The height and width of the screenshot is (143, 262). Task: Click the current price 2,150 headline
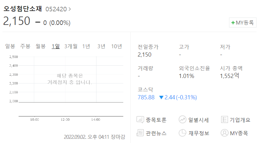point(16,21)
